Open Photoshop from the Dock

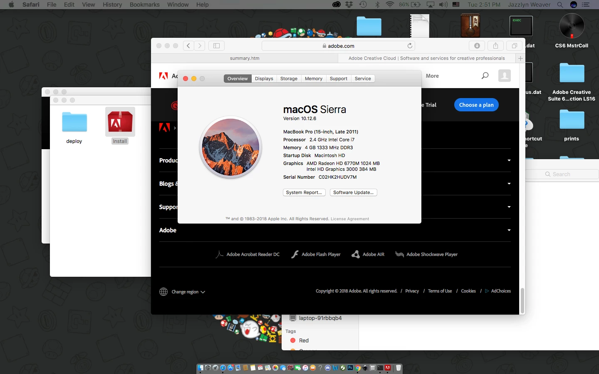(x=350, y=368)
